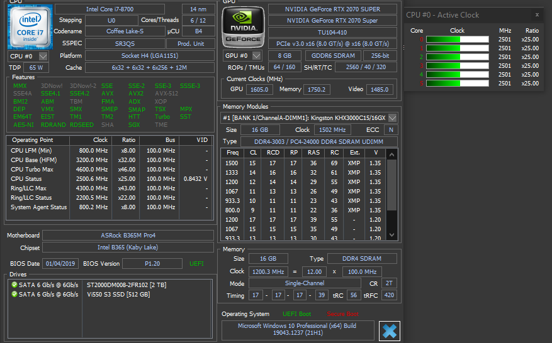Click Core 0 clock bar
Screen dimensions: 552x343
[x=458, y=40]
